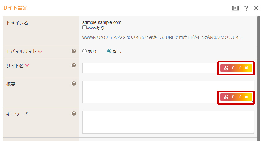Select なし radio for モバイルサイト
Viewport: 263px width, 141px height.
pyautogui.click(x=109, y=52)
